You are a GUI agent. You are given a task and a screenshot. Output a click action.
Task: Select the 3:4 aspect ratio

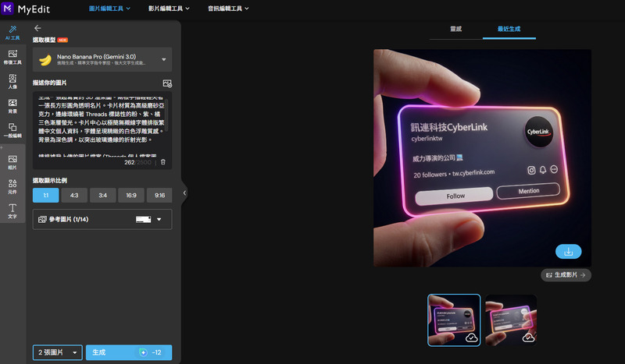(x=103, y=196)
